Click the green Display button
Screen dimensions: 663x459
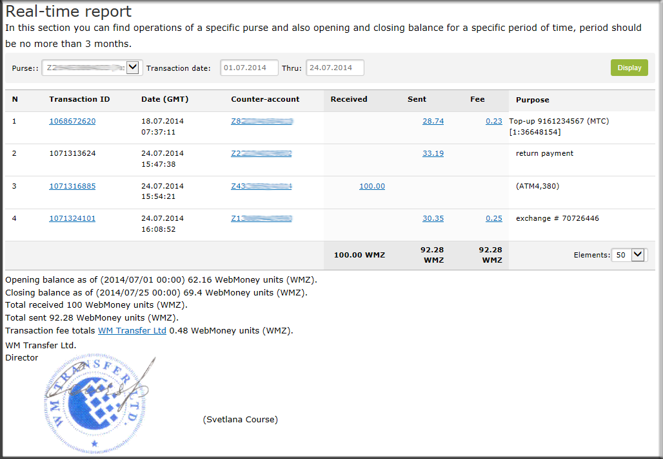point(629,68)
